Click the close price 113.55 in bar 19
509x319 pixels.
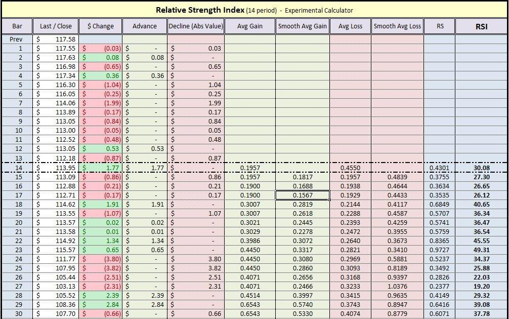(56, 213)
